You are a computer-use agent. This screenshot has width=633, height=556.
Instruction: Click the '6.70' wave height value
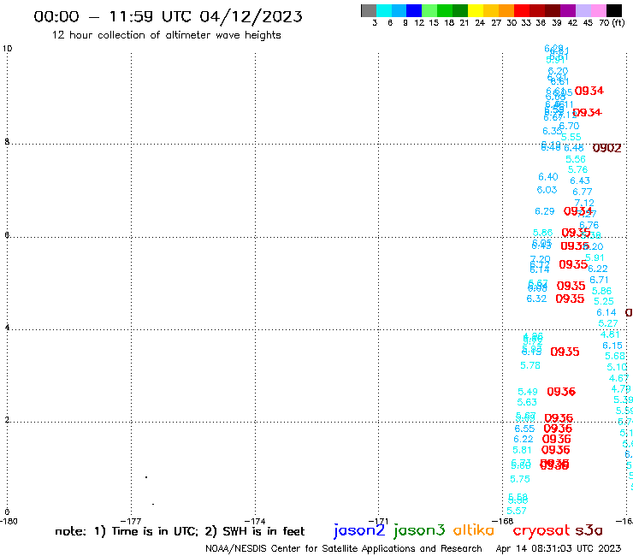tap(569, 127)
